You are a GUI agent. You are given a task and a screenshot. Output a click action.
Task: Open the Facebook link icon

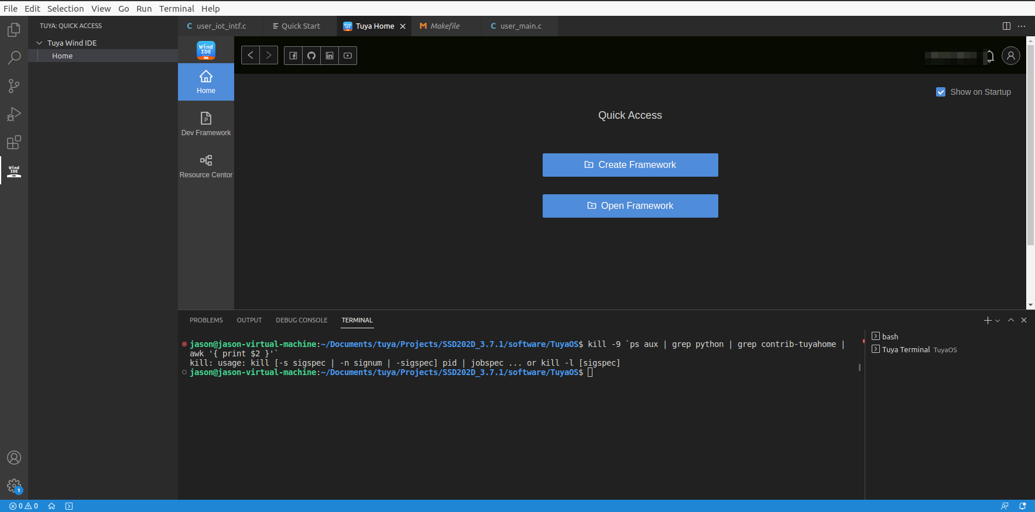(x=293, y=56)
